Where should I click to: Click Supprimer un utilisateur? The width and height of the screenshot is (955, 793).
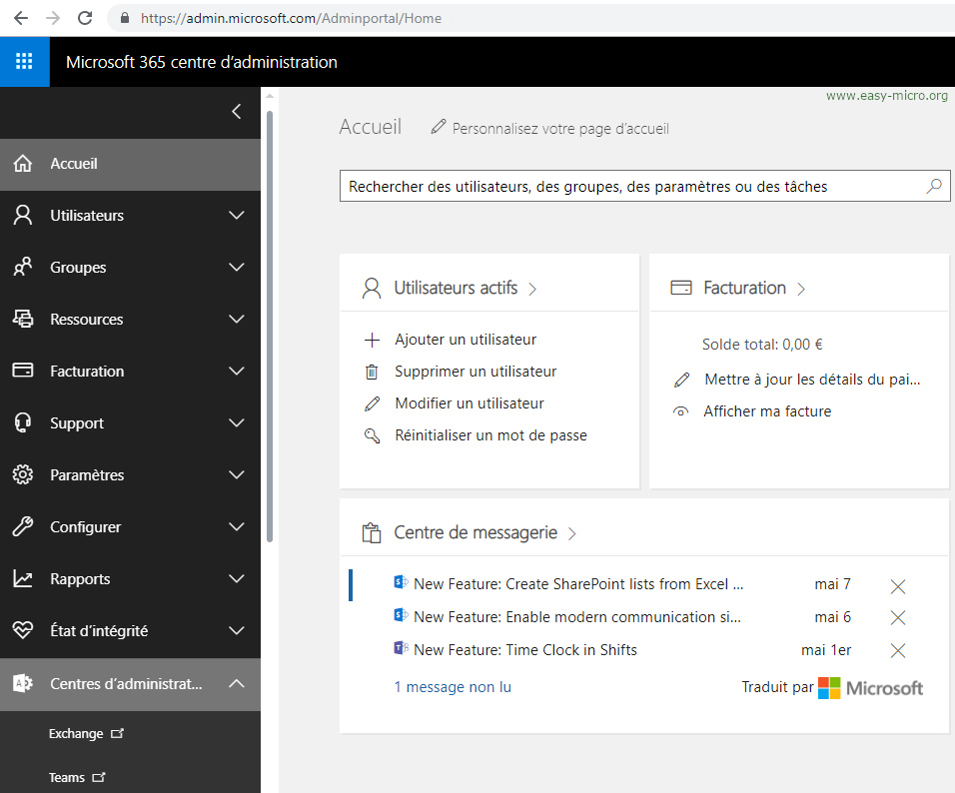[476, 372]
